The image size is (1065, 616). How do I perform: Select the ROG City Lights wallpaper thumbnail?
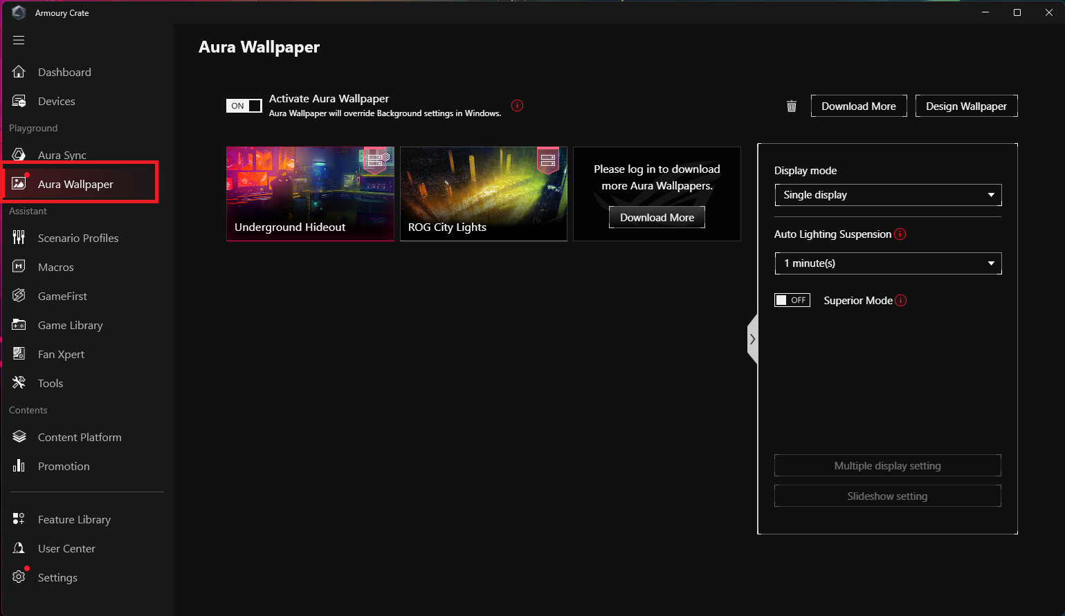[484, 194]
